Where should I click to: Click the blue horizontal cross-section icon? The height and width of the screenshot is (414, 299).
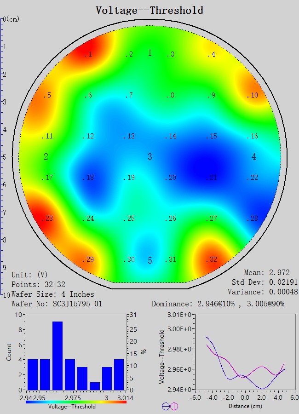(166, 406)
